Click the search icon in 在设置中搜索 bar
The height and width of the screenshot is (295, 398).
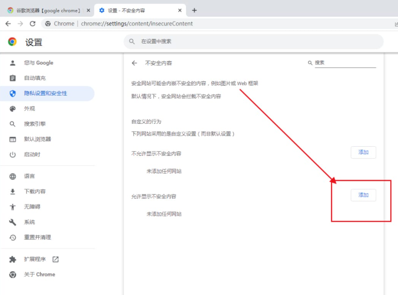tap(132, 41)
